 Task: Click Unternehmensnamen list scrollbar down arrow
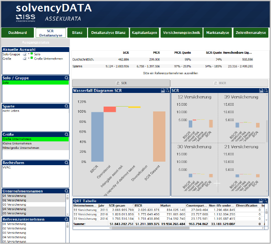click(x=67, y=214)
